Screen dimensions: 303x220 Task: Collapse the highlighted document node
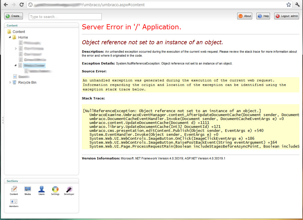coord(16,65)
